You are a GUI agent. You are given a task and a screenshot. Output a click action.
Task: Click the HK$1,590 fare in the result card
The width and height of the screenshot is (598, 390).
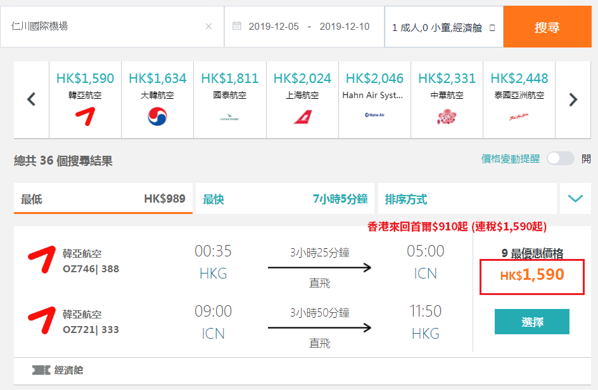(532, 275)
